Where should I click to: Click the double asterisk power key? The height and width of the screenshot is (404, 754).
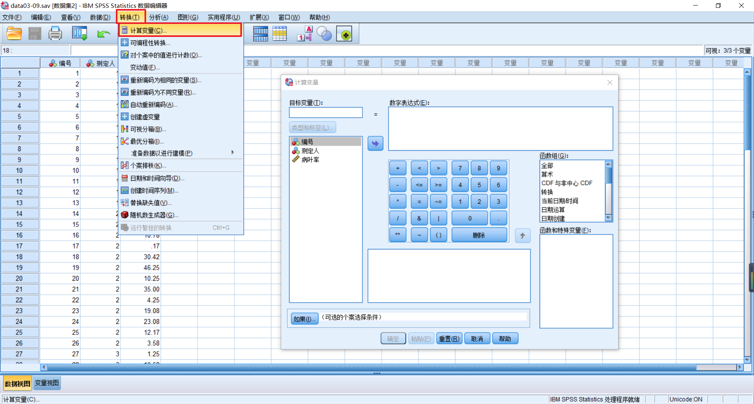click(x=398, y=235)
